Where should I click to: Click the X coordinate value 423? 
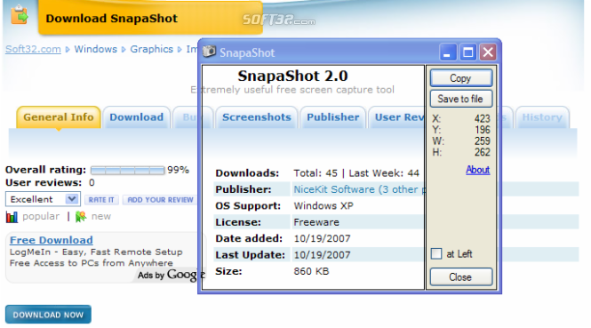[482, 118]
